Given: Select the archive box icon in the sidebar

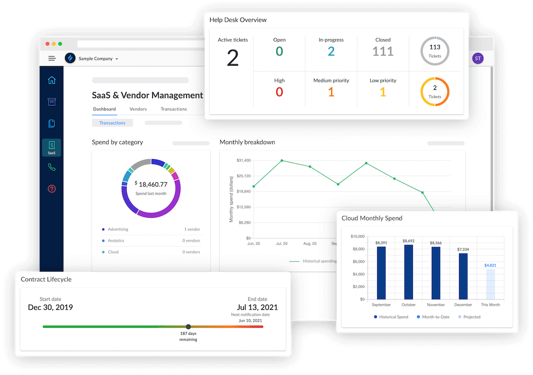Looking at the screenshot, I should 51,102.
